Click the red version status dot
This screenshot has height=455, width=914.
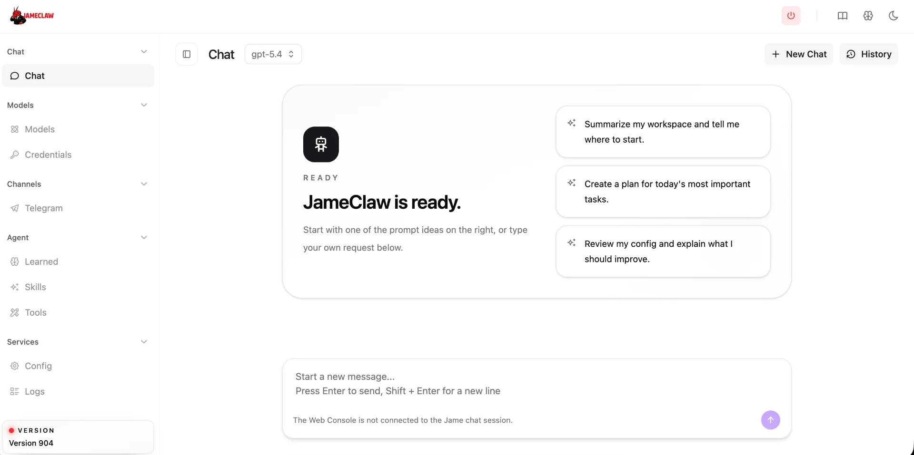click(11, 430)
